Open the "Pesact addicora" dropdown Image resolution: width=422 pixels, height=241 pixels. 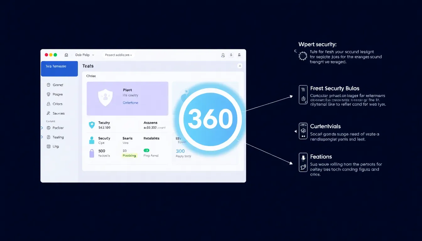[119, 55]
